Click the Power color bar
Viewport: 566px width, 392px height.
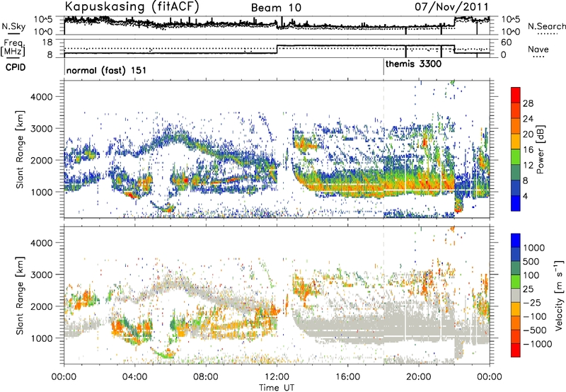[516, 149]
